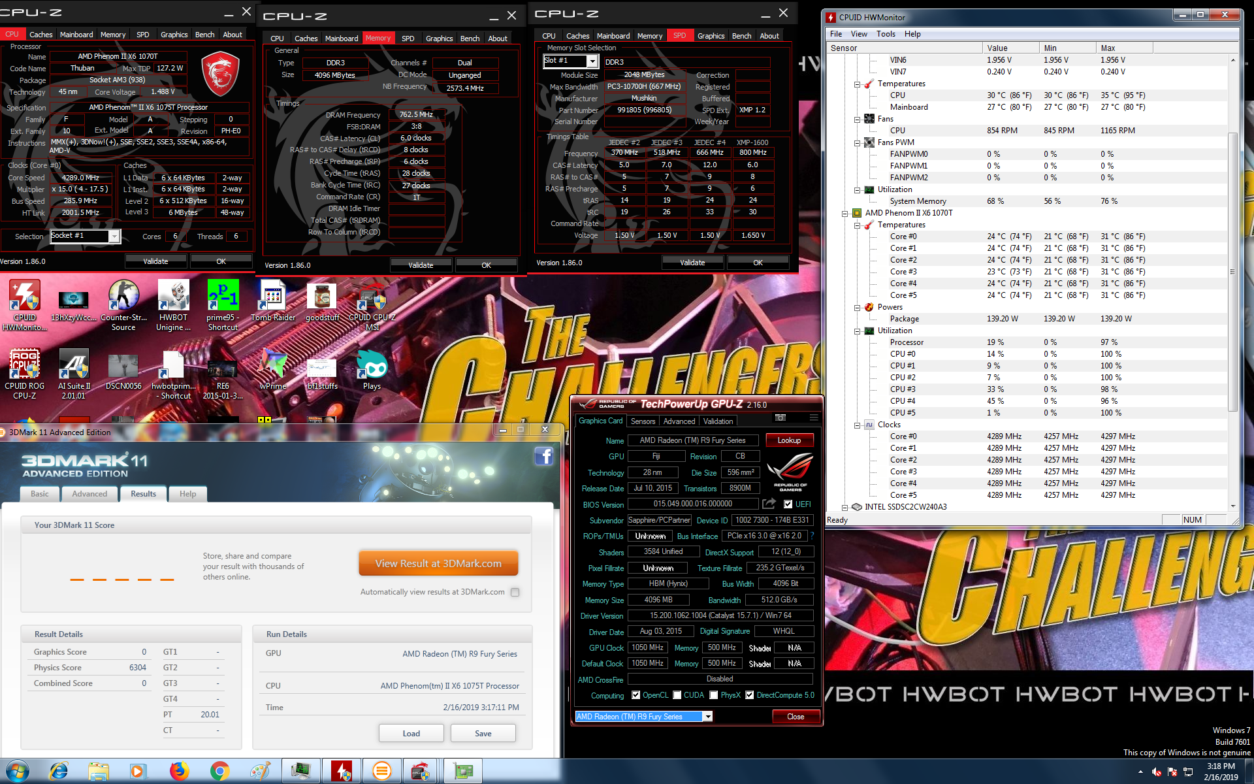Open View menu in HWMonitor
Screen dimensions: 1254x784
[859, 34]
